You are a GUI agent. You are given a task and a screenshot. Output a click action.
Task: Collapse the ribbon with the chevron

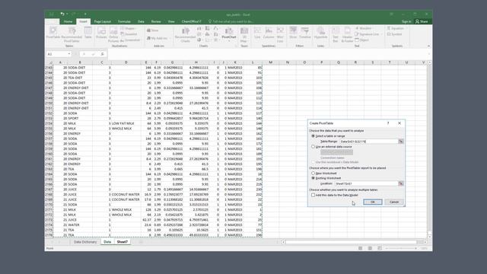pos(428,46)
